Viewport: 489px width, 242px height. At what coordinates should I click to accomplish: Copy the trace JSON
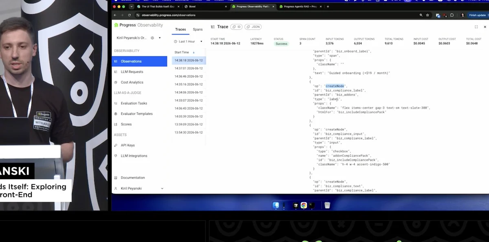coord(253,27)
